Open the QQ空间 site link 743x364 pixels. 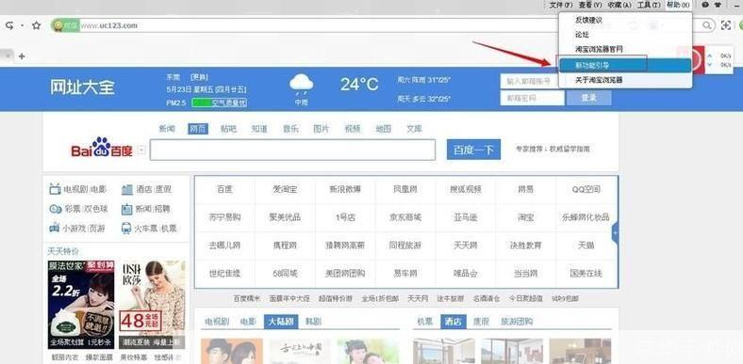[586, 190]
